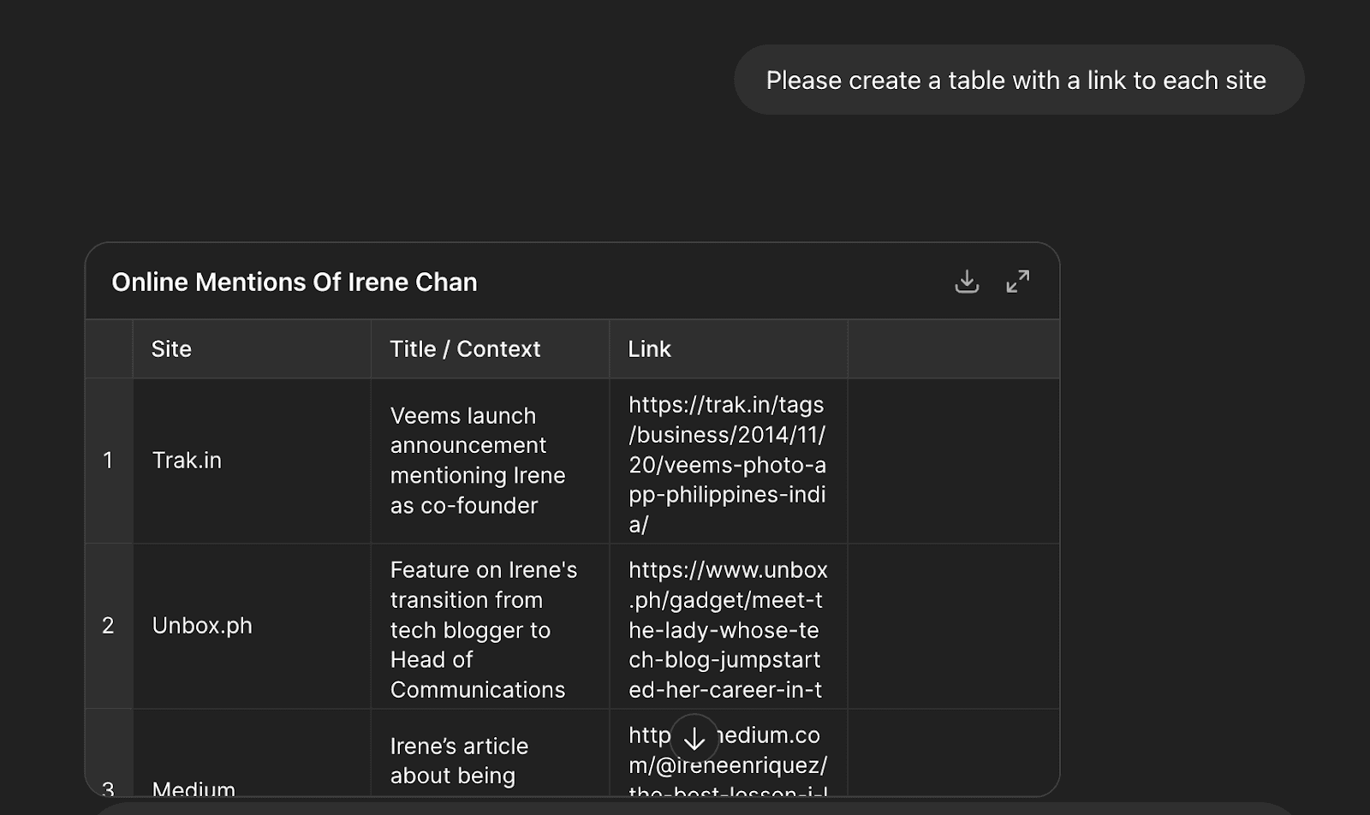
Task: Download the Online Mentions table
Action: 967,282
